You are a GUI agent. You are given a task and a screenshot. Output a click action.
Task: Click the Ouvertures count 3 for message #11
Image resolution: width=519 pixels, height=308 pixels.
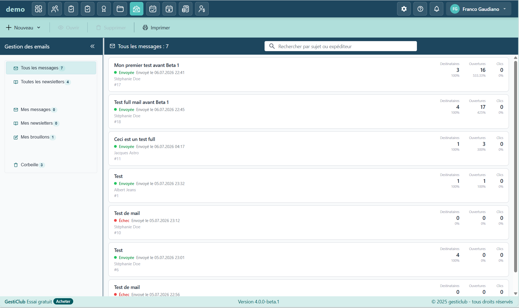click(x=484, y=144)
